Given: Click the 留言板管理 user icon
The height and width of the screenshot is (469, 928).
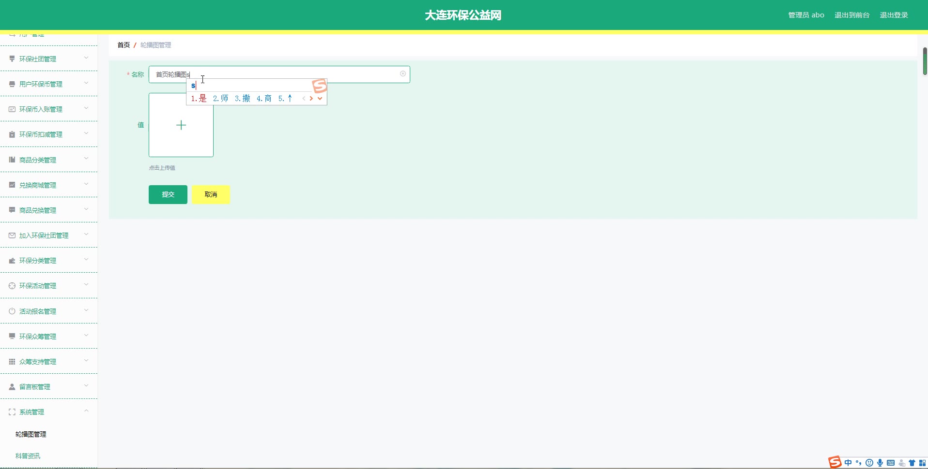Looking at the screenshot, I should click(x=12, y=387).
